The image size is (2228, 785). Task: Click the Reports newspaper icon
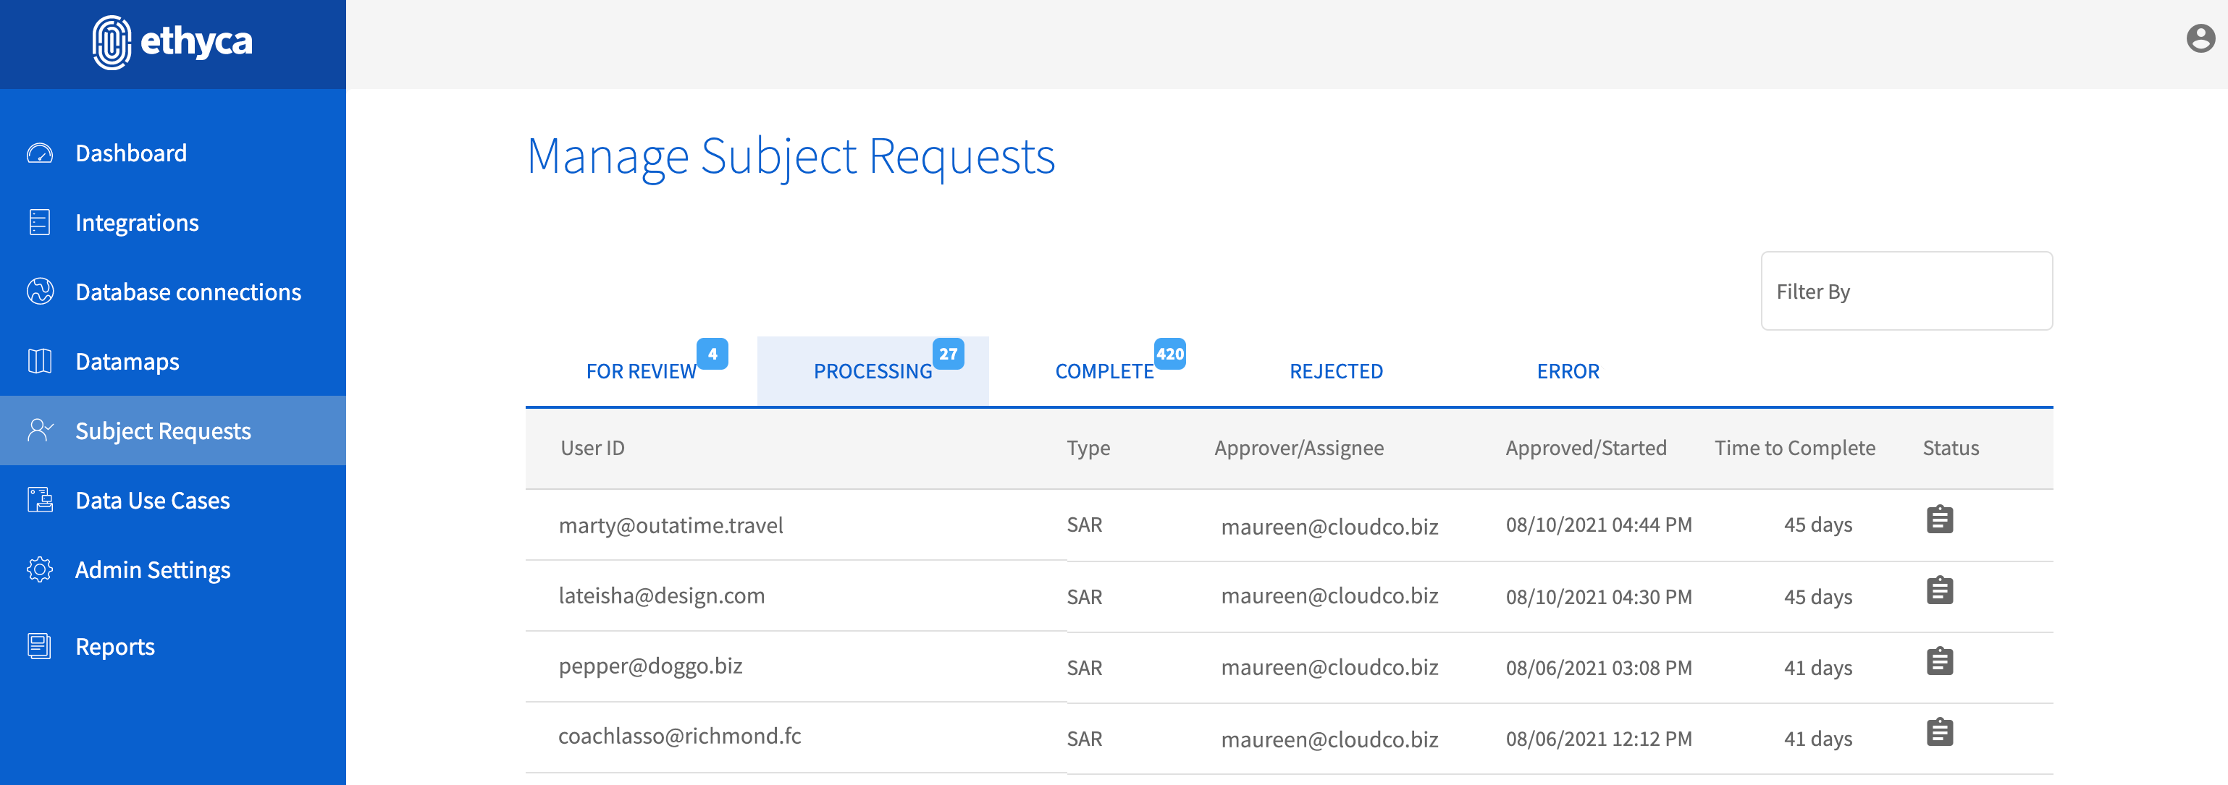tap(40, 646)
